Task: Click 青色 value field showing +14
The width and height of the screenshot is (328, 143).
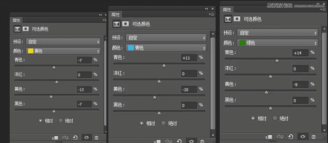Action: click(300, 53)
